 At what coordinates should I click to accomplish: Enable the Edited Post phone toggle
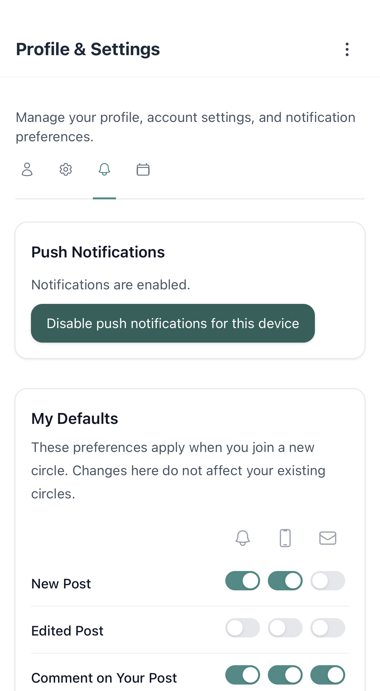[x=285, y=628]
